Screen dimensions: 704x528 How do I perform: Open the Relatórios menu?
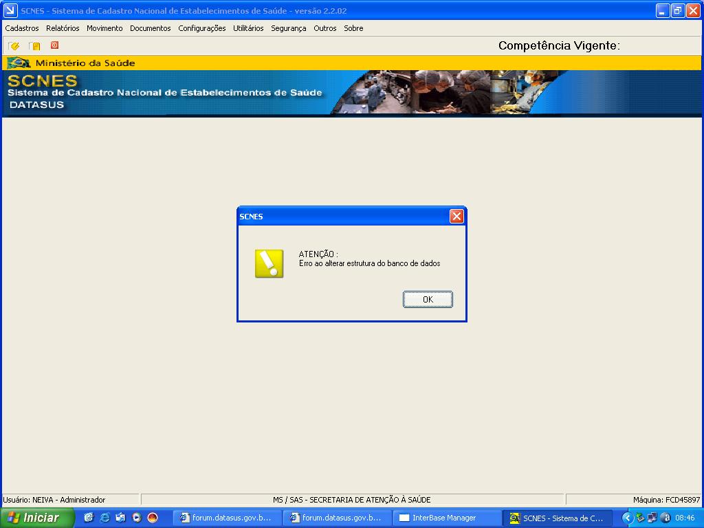click(63, 27)
